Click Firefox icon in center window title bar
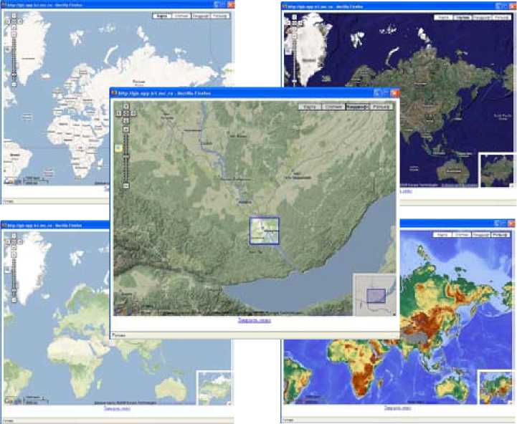The image size is (517, 424). coord(114,93)
